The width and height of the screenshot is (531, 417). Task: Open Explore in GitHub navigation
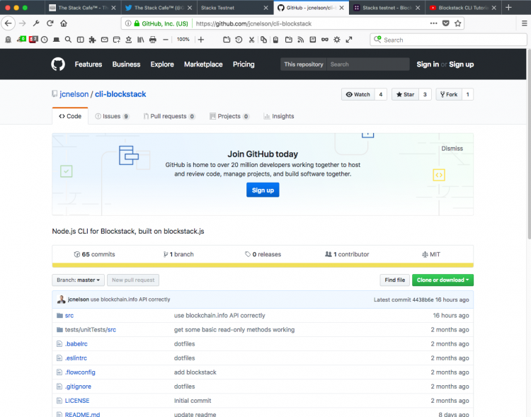pos(162,64)
